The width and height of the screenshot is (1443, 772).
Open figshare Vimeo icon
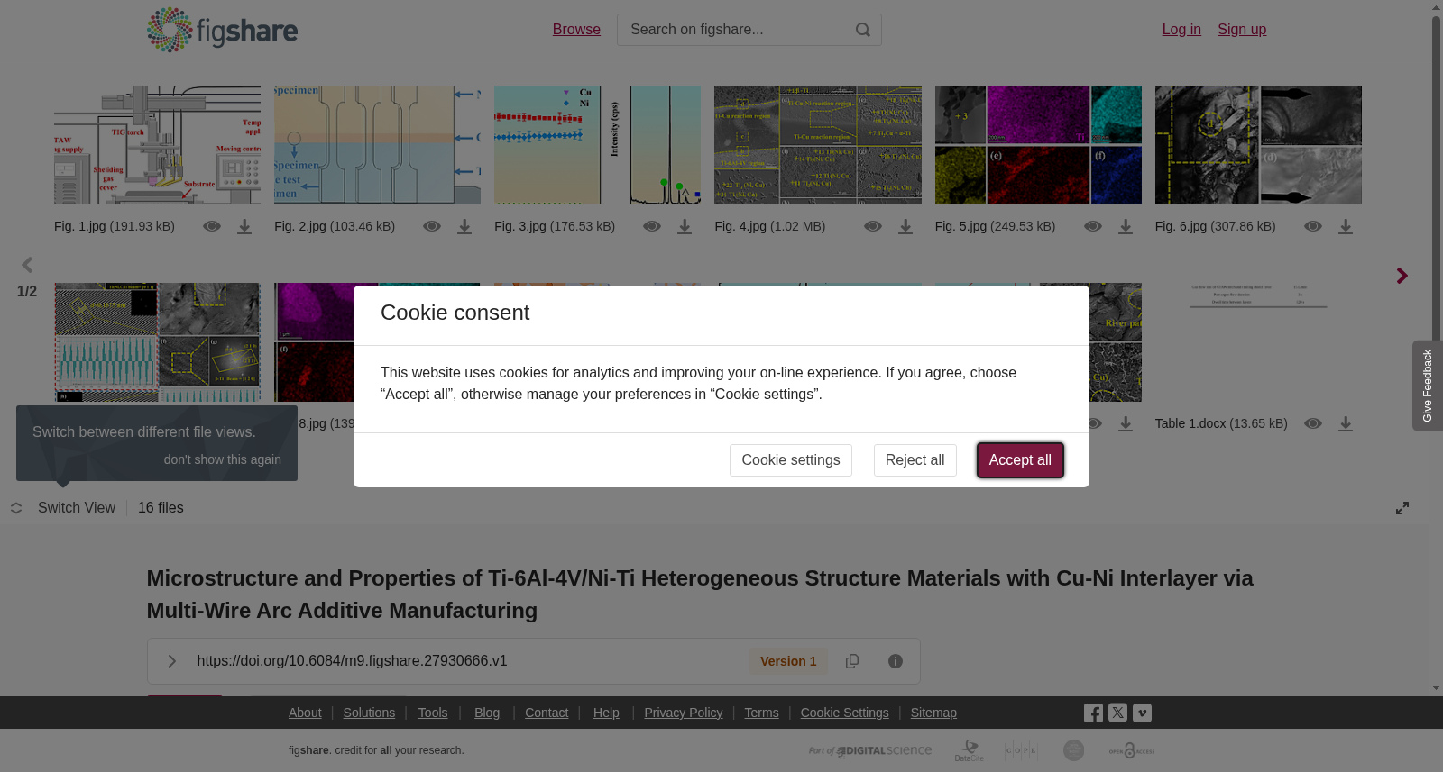point(1142,713)
